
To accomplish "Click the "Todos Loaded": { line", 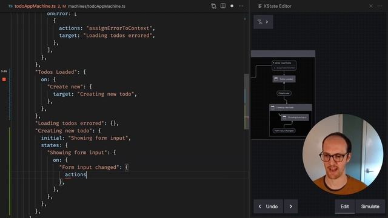I will pyautogui.click(x=61, y=72).
